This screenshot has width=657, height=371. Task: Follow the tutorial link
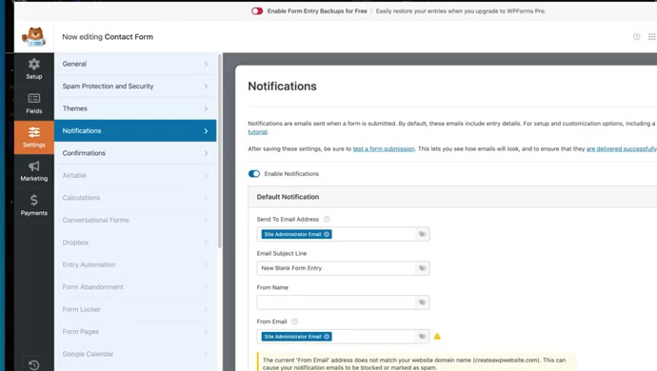[257, 132]
